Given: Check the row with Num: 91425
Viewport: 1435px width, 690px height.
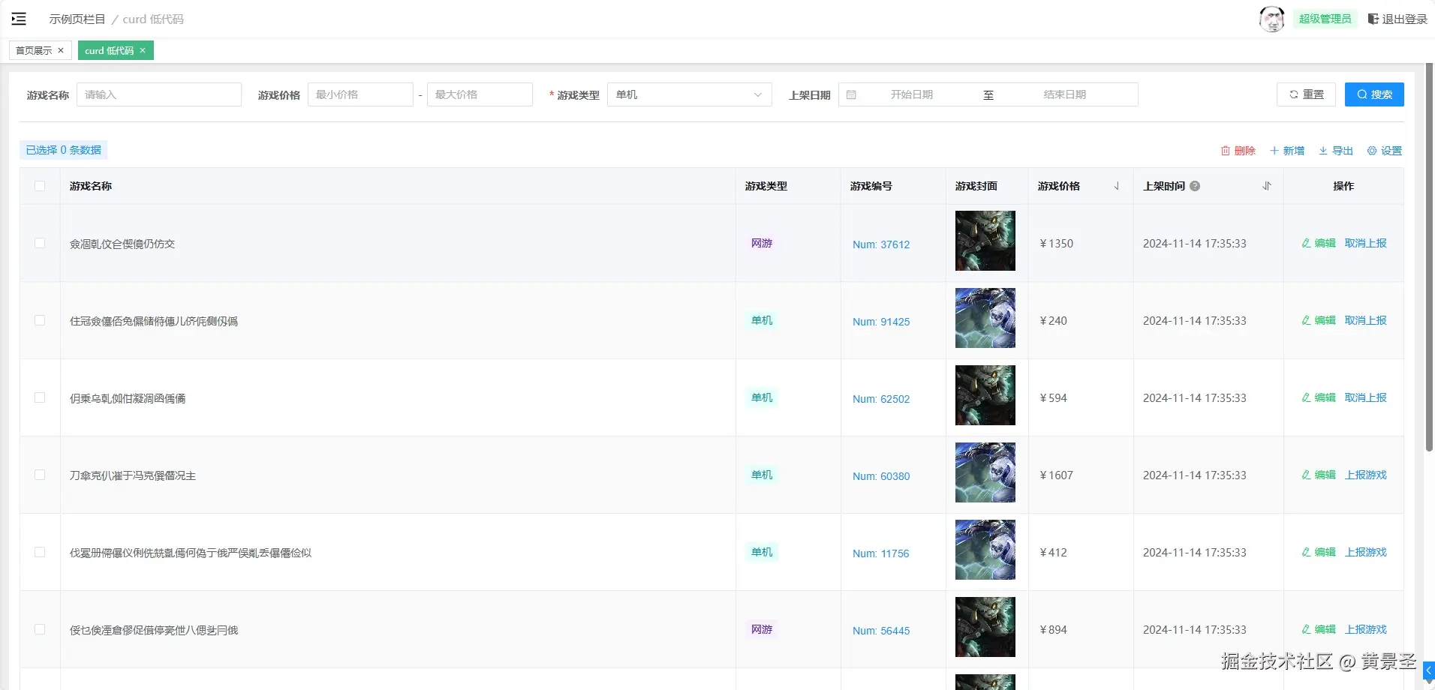Looking at the screenshot, I should click(40, 320).
